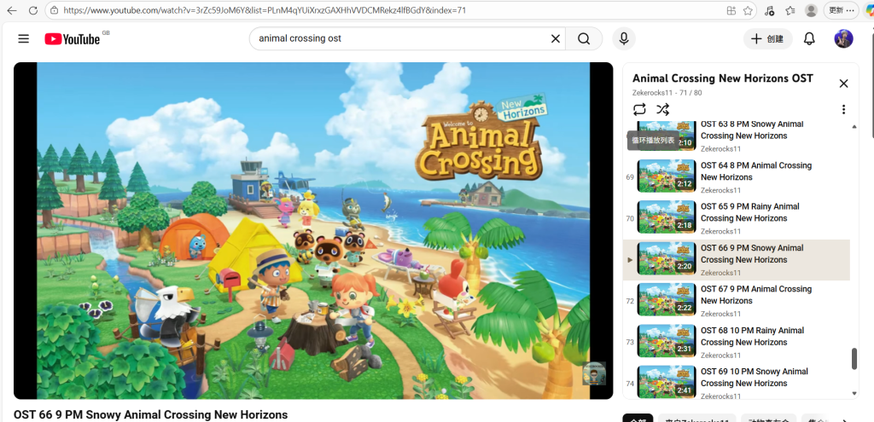The width and height of the screenshot is (874, 422).
Task: Click the OST 65 9 PM Rainy title text
Action: 749,212
